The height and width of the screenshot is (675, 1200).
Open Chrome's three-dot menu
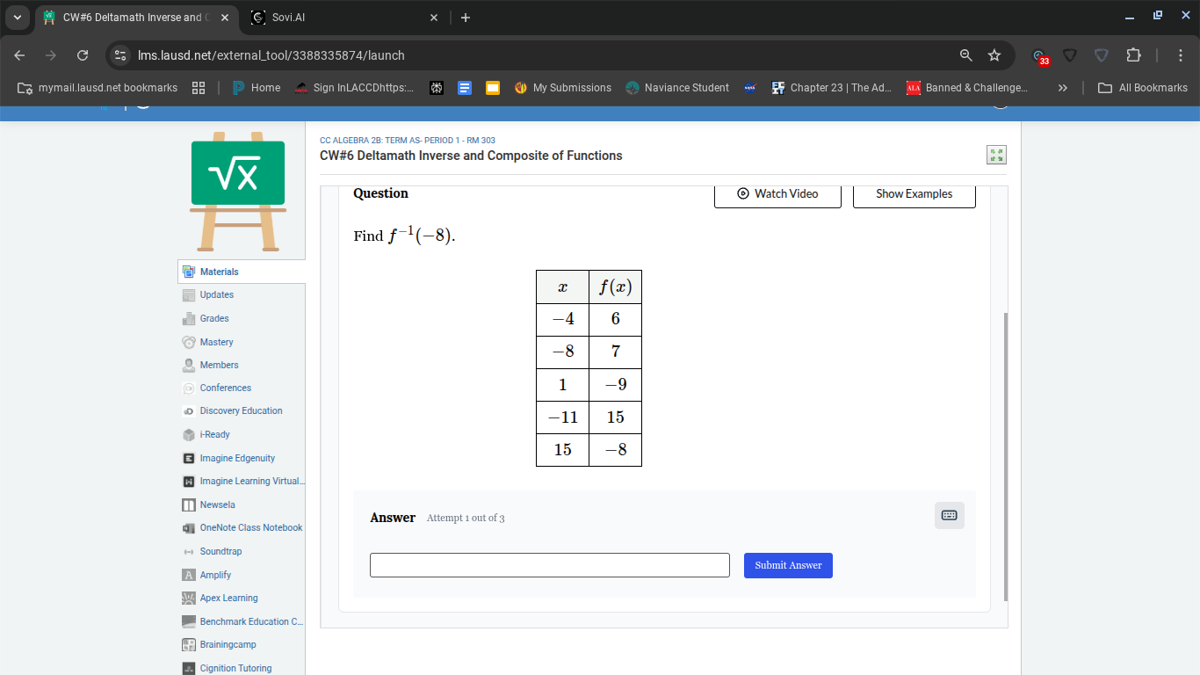1182,54
